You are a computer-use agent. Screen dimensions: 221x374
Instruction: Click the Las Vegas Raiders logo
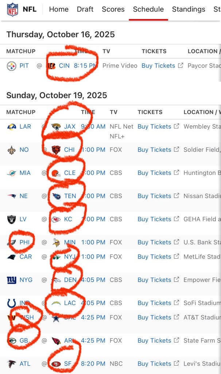(x=12, y=220)
